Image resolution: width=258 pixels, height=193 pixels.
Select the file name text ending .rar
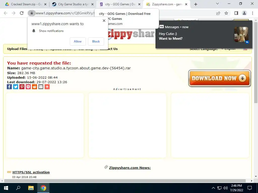click(76, 68)
